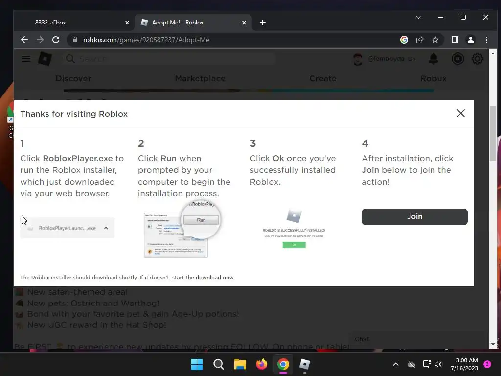Bookmark this page with the star
Image resolution: width=501 pixels, height=376 pixels.
click(x=435, y=40)
